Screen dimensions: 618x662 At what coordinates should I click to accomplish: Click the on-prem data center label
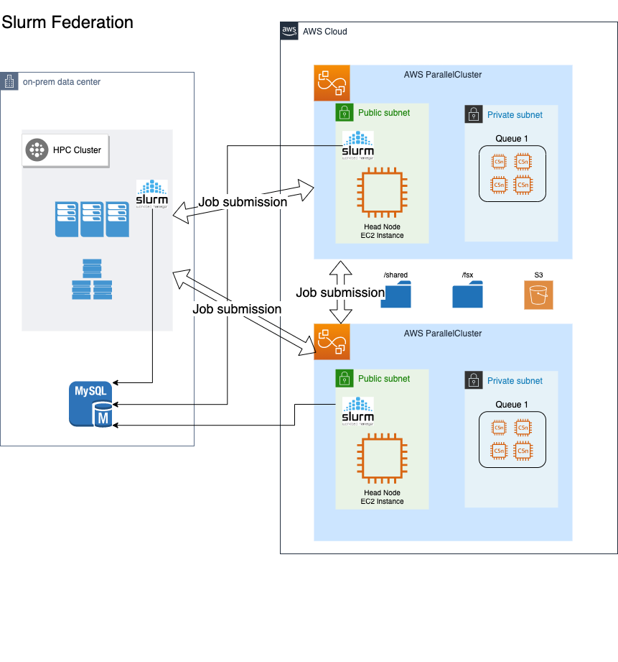[x=62, y=82]
